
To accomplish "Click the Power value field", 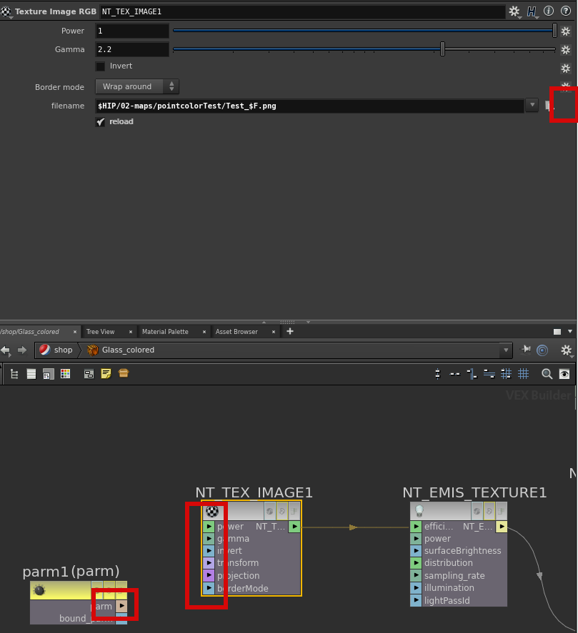I will coord(131,31).
